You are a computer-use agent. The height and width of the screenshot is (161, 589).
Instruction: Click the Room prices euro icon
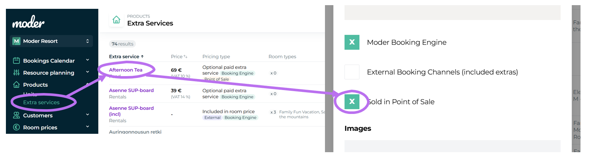(x=16, y=128)
